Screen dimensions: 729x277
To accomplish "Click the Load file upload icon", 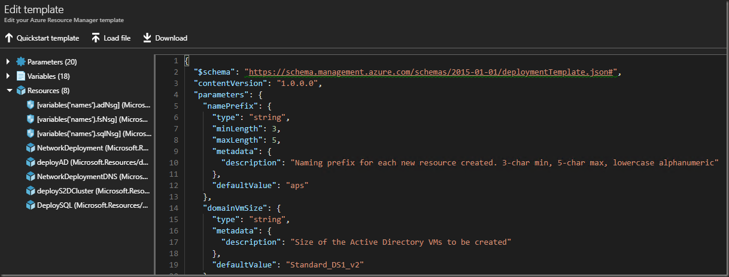I will point(96,38).
